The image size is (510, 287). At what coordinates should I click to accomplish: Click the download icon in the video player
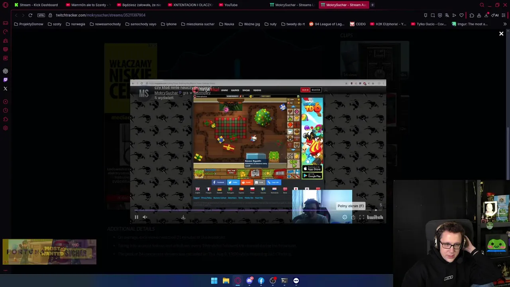point(183,217)
